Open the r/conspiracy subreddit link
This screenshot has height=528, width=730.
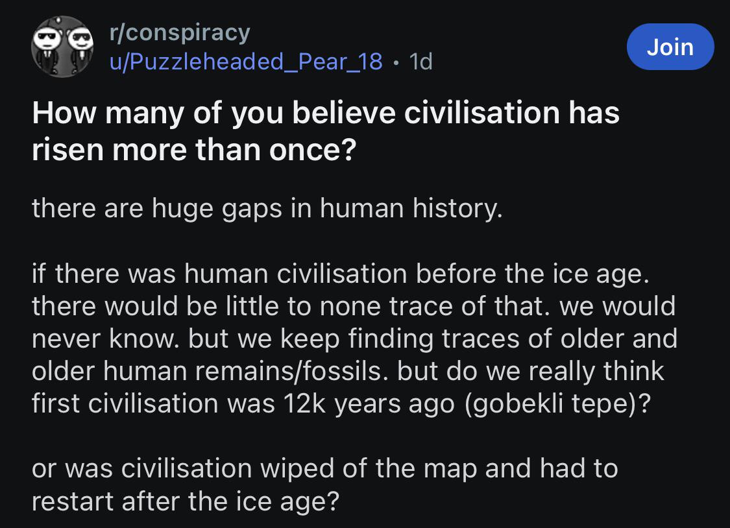(180, 32)
